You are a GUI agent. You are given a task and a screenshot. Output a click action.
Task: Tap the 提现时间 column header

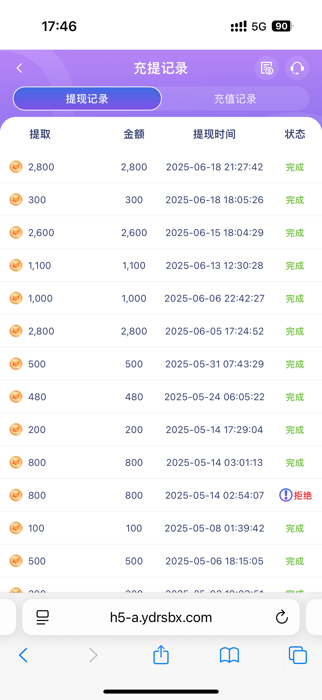(x=214, y=134)
